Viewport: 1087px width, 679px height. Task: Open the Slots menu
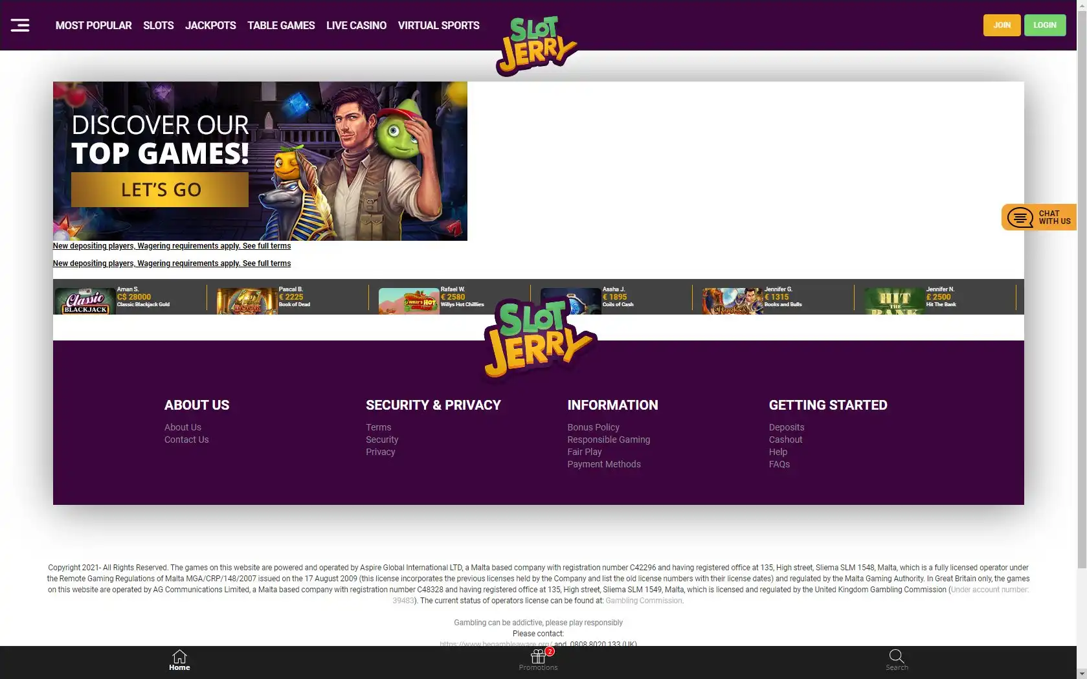pyautogui.click(x=158, y=25)
